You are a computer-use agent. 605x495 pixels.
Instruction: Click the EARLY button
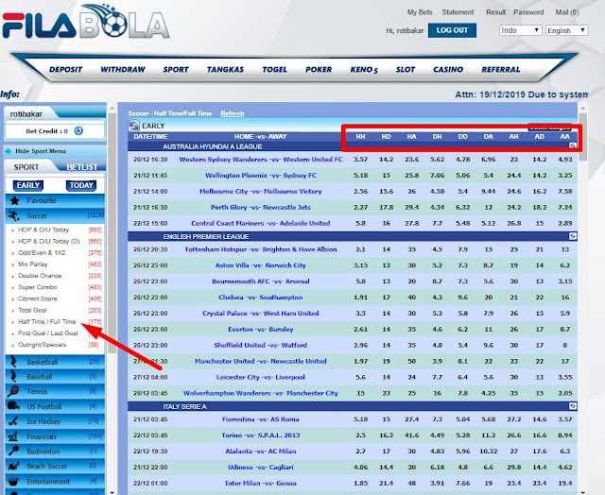click(x=28, y=185)
